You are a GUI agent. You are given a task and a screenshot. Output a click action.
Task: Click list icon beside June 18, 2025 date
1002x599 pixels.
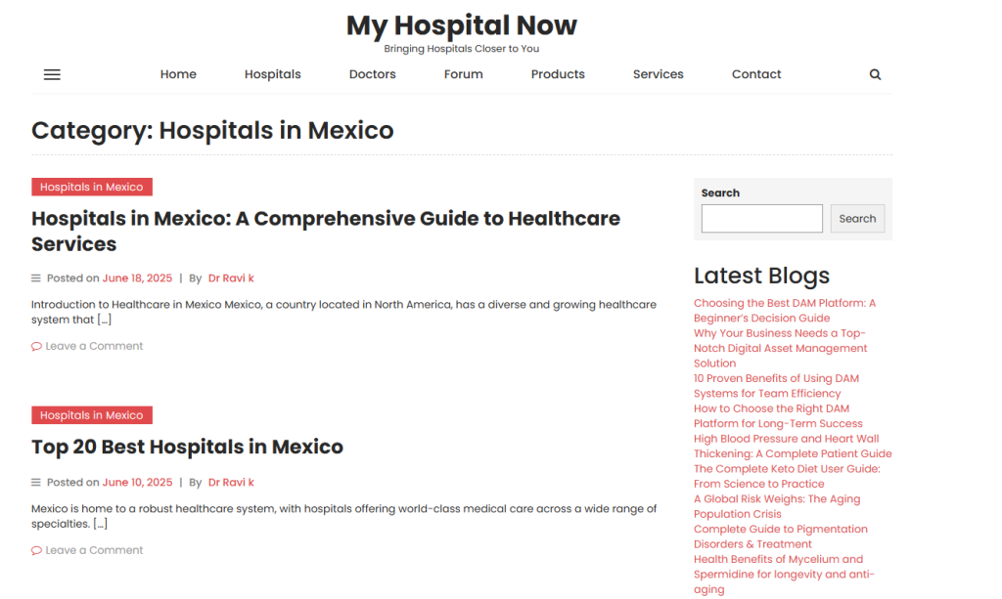click(x=36, y=278)
